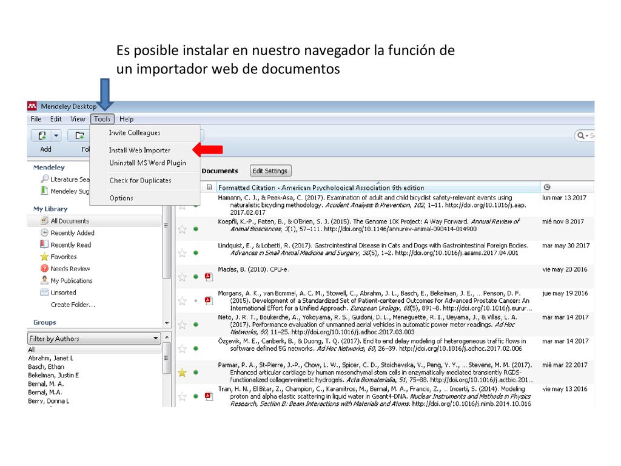Click the Mendeley Desktop logo in title bar
621x466 pixels.
pyautogui.click(x=32, y=106)
